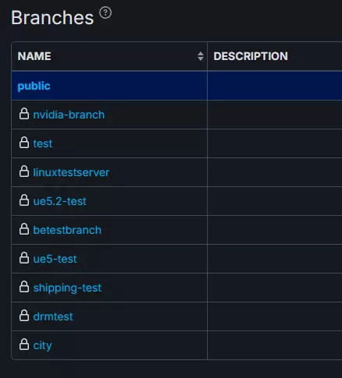Screen dimensions: 342x378
Task: Click the description cell of public row
Action: click(x=275, y=86)
